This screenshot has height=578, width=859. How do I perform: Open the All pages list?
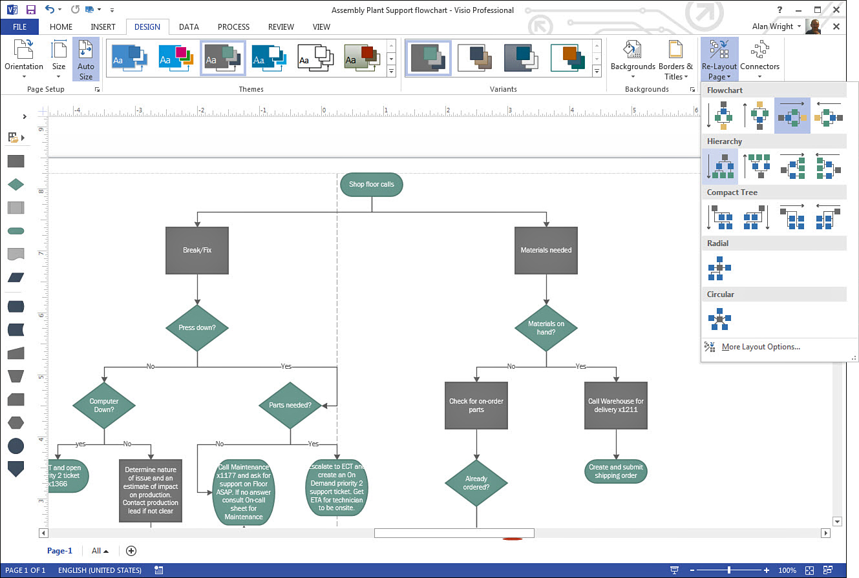[100, 551]
